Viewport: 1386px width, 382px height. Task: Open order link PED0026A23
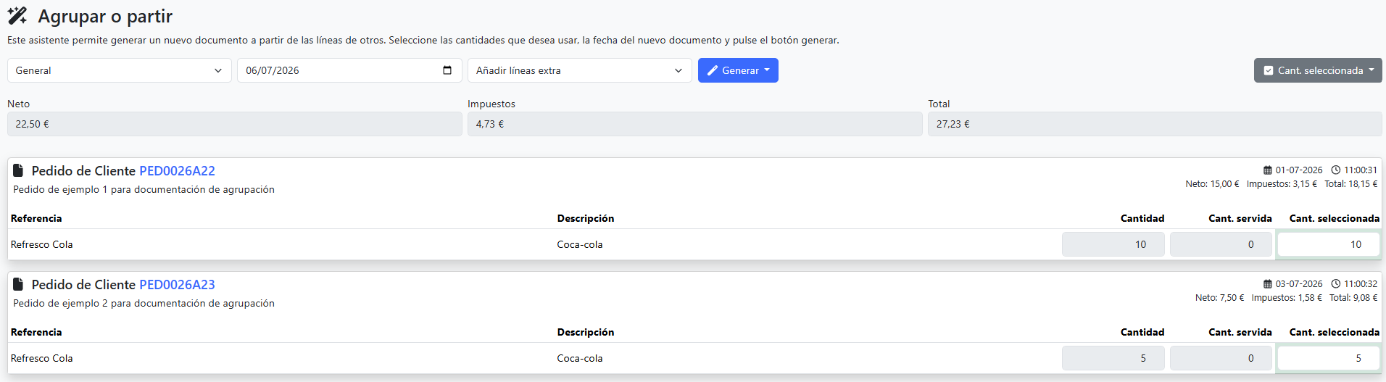click(x=177, y=285)
